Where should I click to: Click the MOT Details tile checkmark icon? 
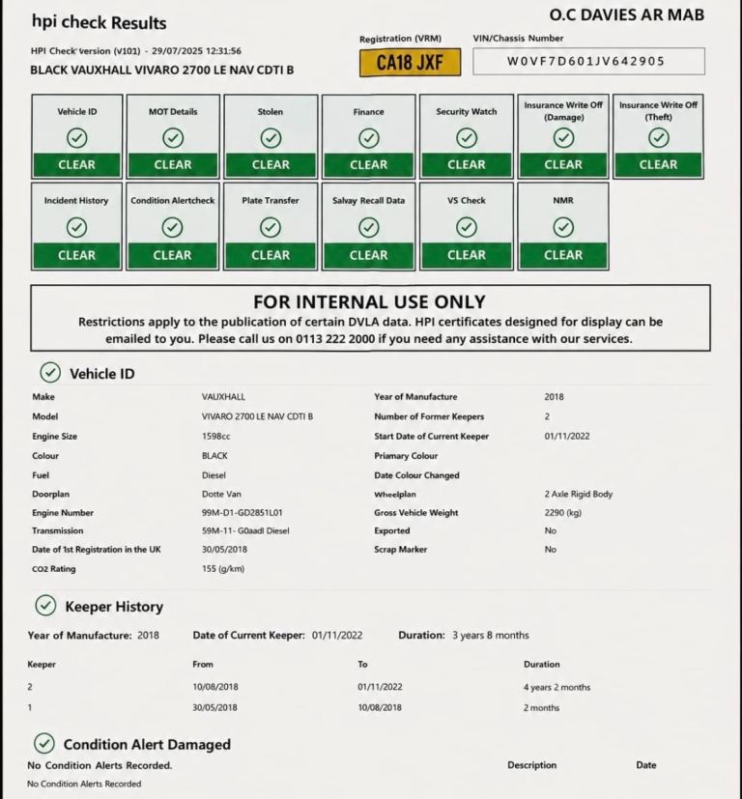[173, 138]
